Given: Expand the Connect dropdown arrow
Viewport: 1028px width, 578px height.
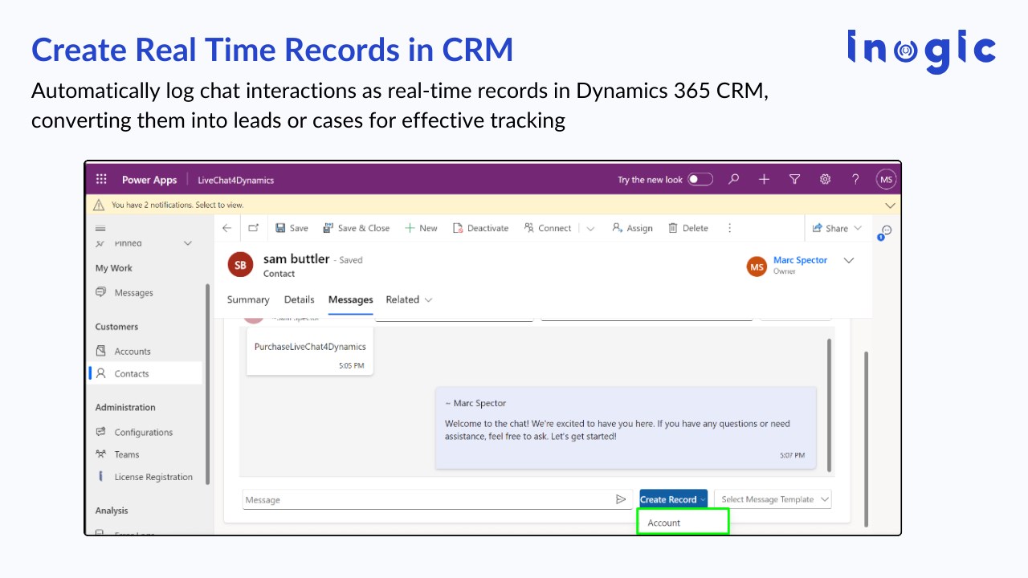Looking at the screenshot, I should [590, 229].
